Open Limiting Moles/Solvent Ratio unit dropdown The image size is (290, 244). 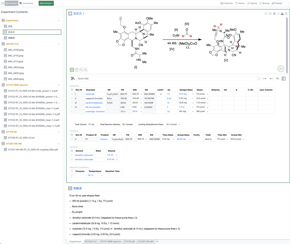[173, 124]
